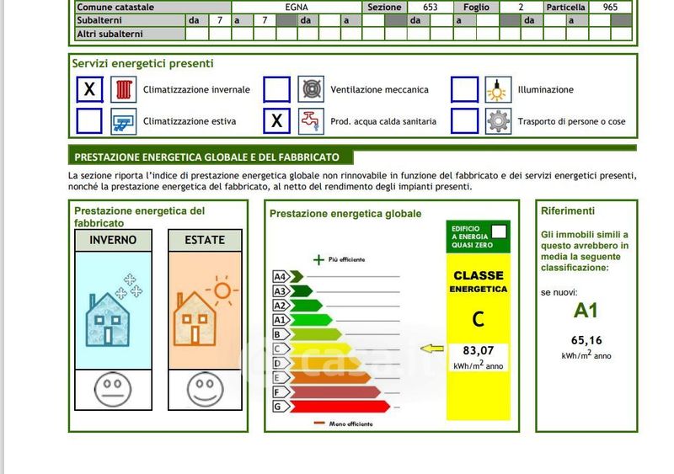This screenshot has width=674, height=474.
Task: Click the C energy class bar
Action: click(321, 349)
